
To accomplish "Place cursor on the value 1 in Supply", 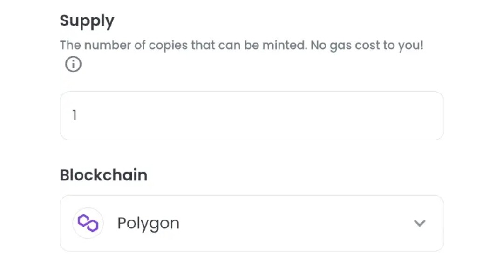I will [x=75, y=115].
